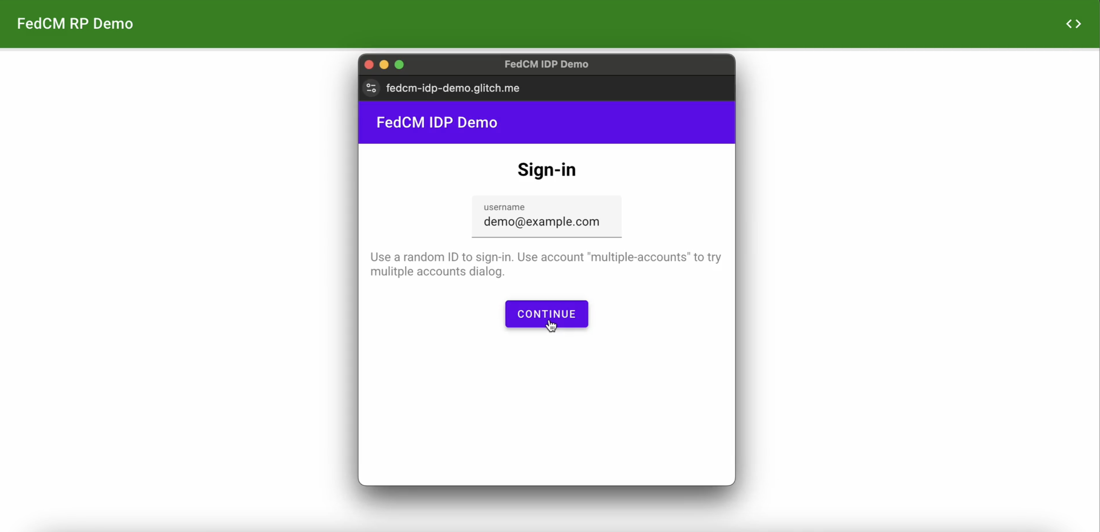This screenshot has height=532, width=1100.
Task: Click the yellow minimize button on popup
Action: (383, 64)
